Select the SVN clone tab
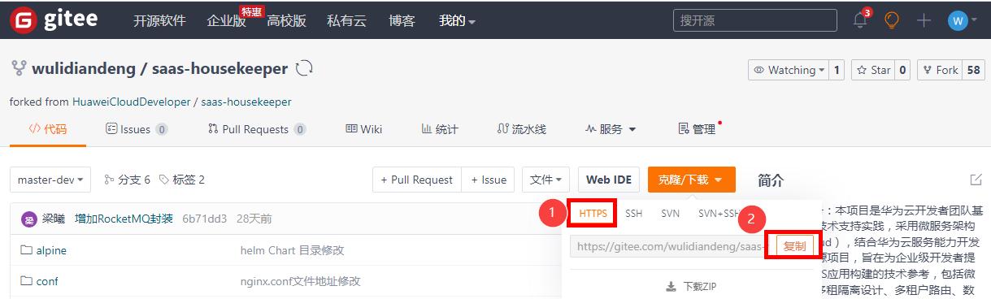The width and height of the screenshot is (991, 299). tap(670, 213)
